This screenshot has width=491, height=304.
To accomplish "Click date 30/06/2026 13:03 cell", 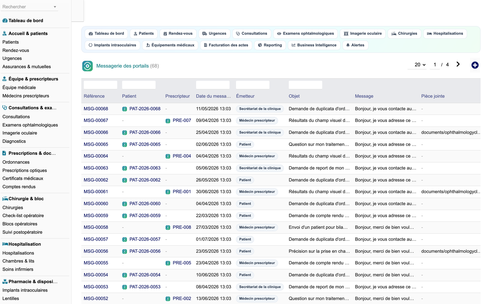I will tap(213, 192).
